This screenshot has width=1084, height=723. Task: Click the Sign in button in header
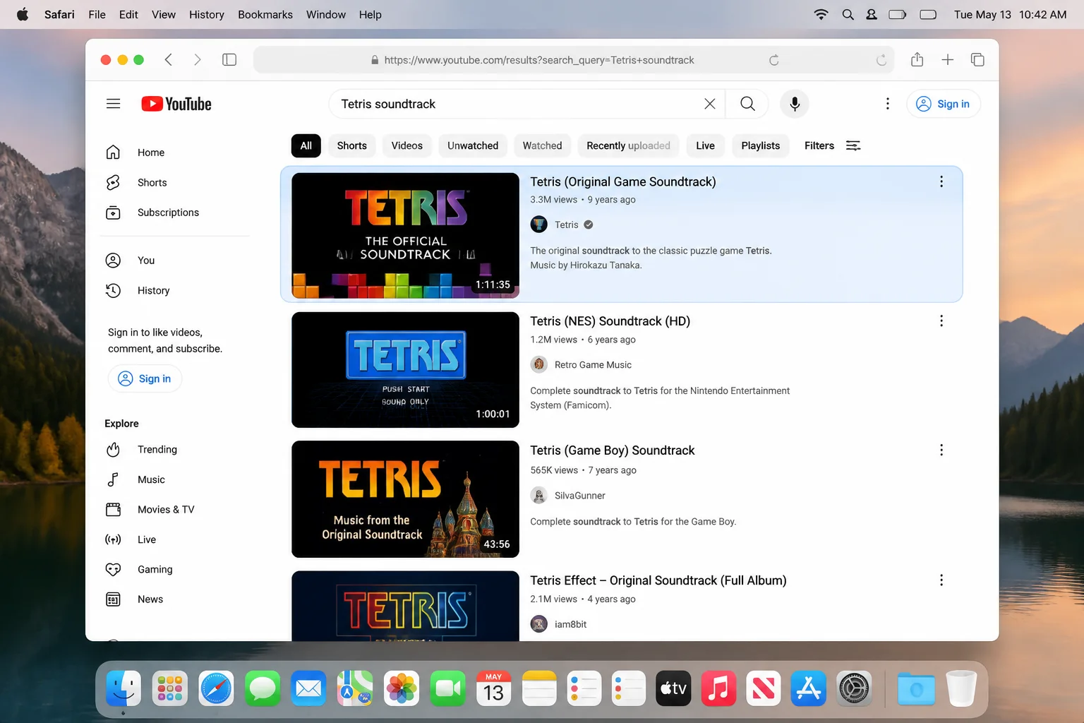click(x=943, y=104)
